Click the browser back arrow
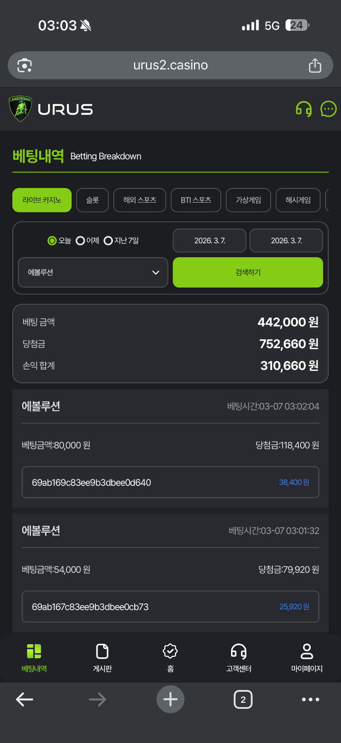 pyautogui.click(x=25, y=699)
